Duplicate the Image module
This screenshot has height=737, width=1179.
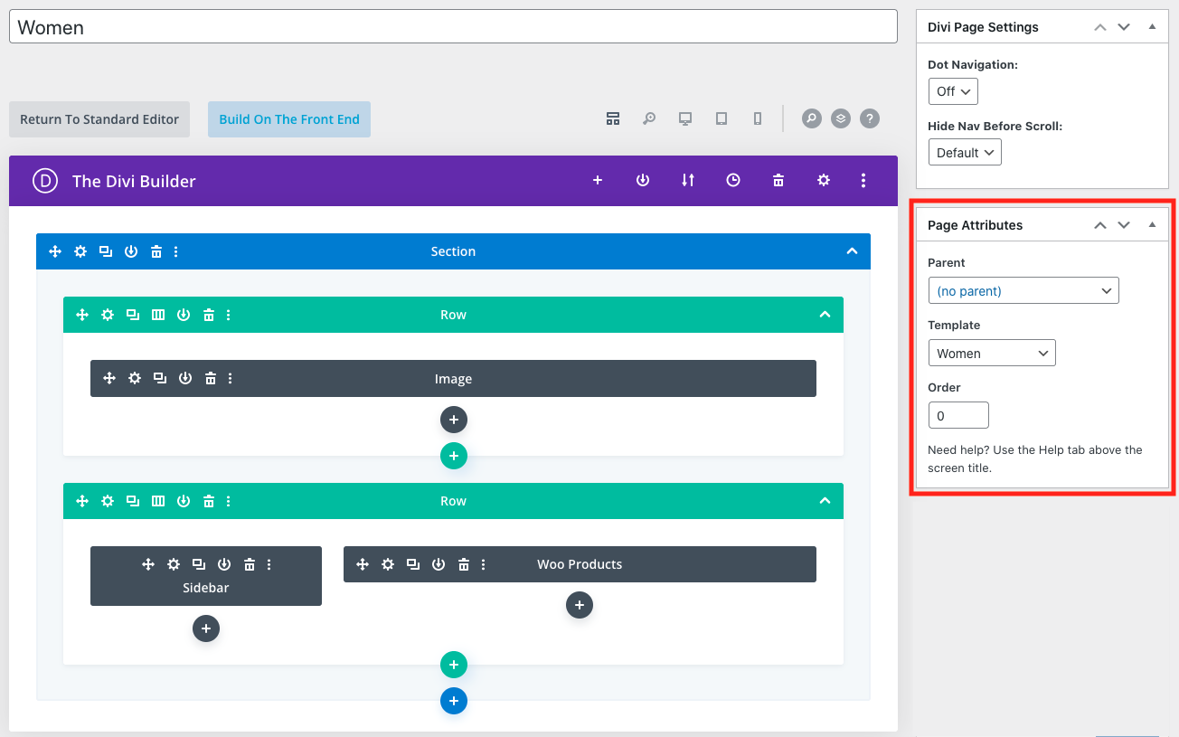pyautogui.click(x=160, y=378)
